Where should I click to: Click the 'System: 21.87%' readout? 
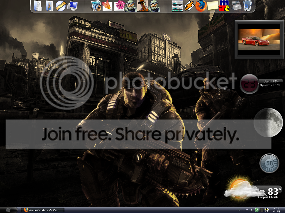(x=270, y=85)
